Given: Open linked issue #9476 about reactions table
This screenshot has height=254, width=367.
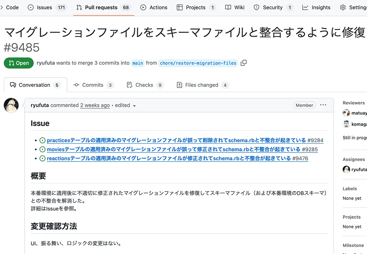Looking at the screenshot, I should click(x=178, y=158).
